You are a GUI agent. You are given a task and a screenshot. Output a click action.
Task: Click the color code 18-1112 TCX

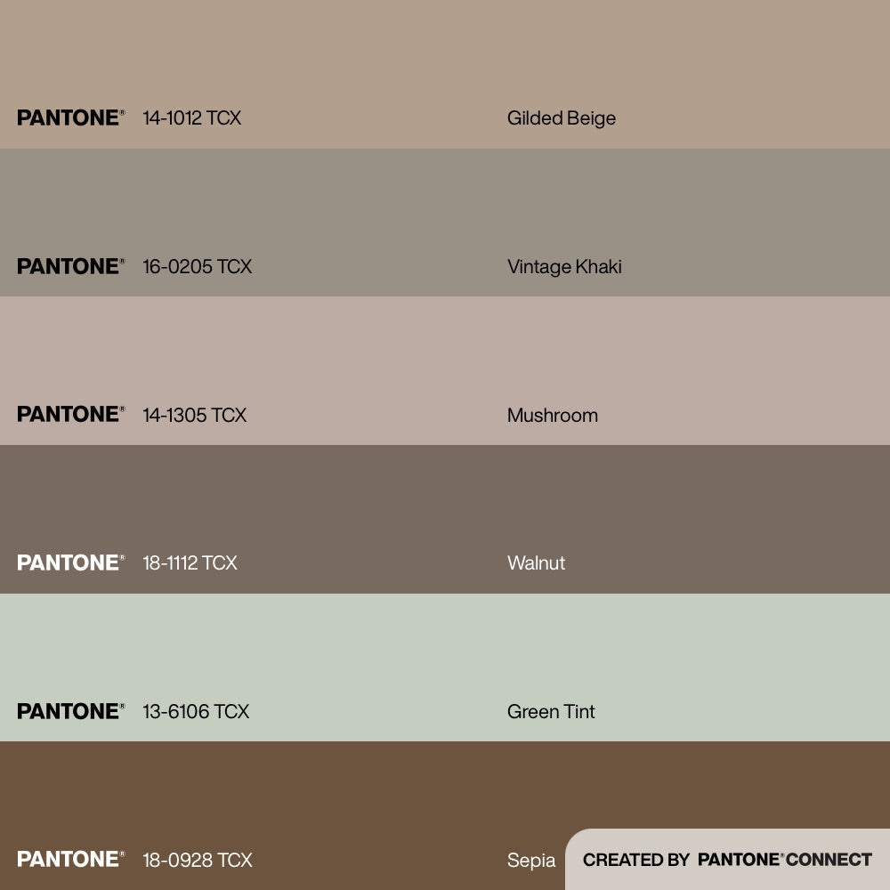point(190,563)
